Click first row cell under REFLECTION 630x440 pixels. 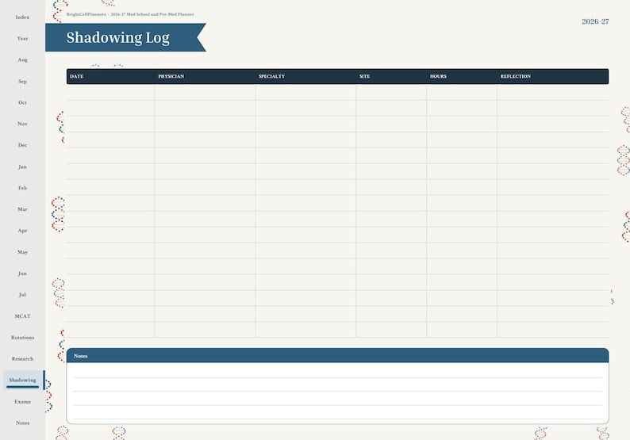[553, 92]
